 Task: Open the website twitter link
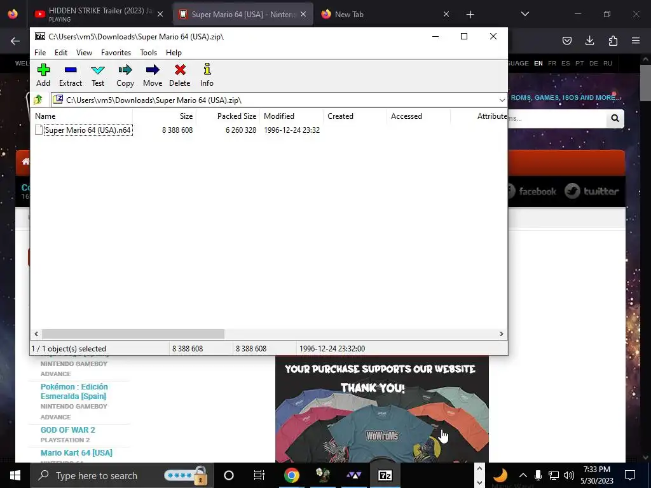[592, 191]
